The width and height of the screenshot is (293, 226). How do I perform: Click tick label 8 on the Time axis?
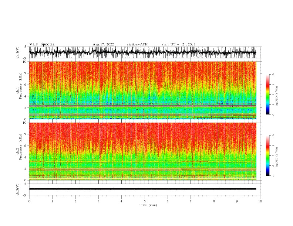coord(214,201)
